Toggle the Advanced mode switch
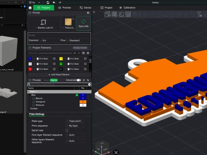 coord(78,80)
